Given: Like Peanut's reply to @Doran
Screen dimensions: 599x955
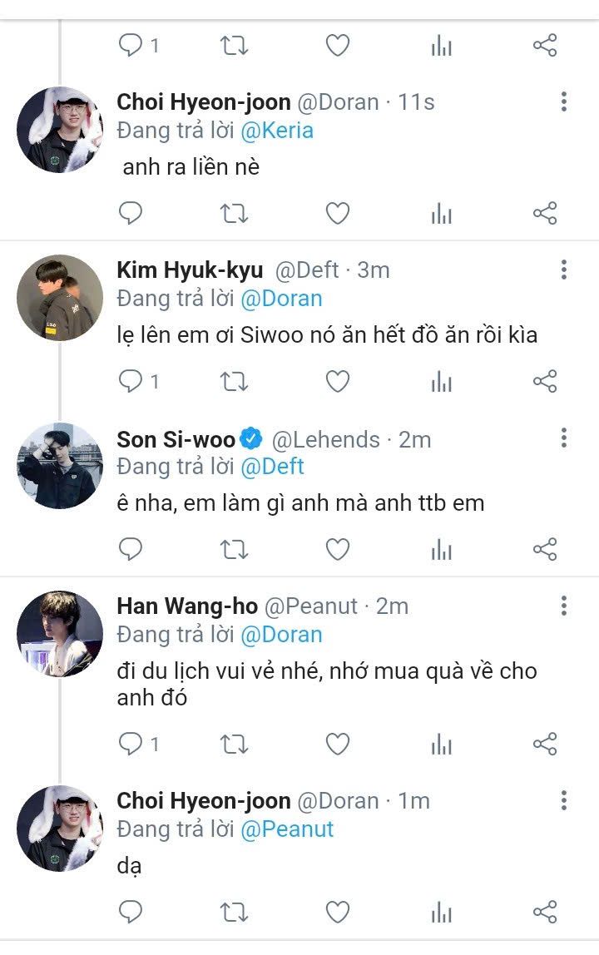Looking at the screenshot, I should [x=337, y=744].
